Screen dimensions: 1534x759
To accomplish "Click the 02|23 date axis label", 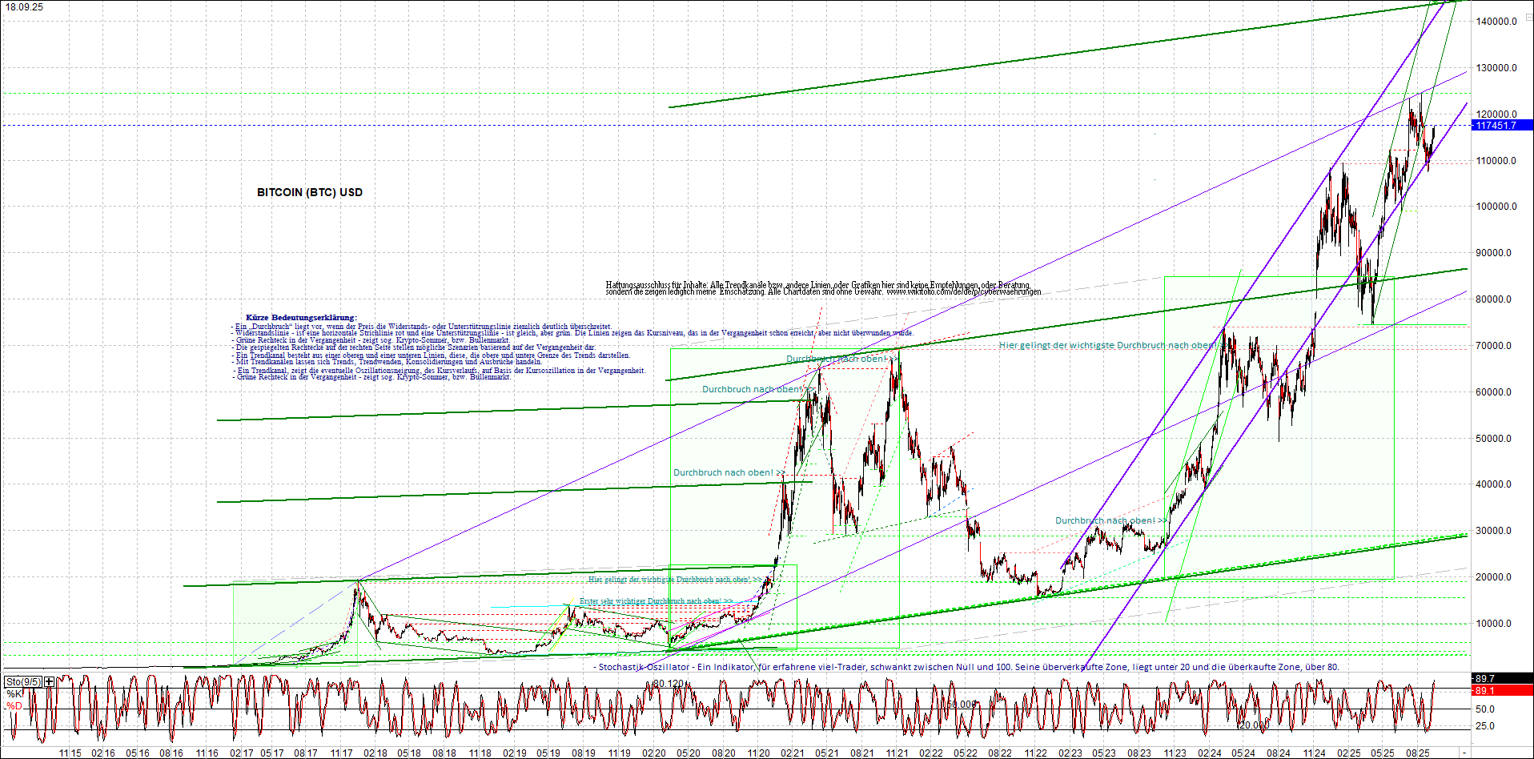I will tap(1070, 753).
